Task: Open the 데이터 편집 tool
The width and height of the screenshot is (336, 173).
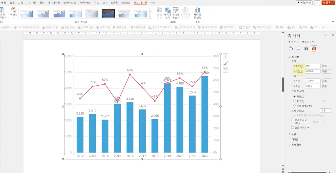Action: click(x=176, y=13)
